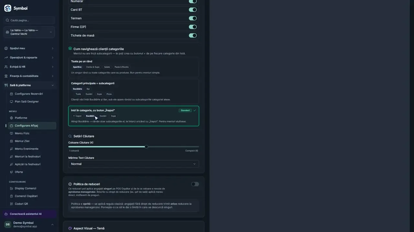The height and width of the screenshot is (232, 414).
Task: Expand the Echipă & HR section
Action: 29,67
